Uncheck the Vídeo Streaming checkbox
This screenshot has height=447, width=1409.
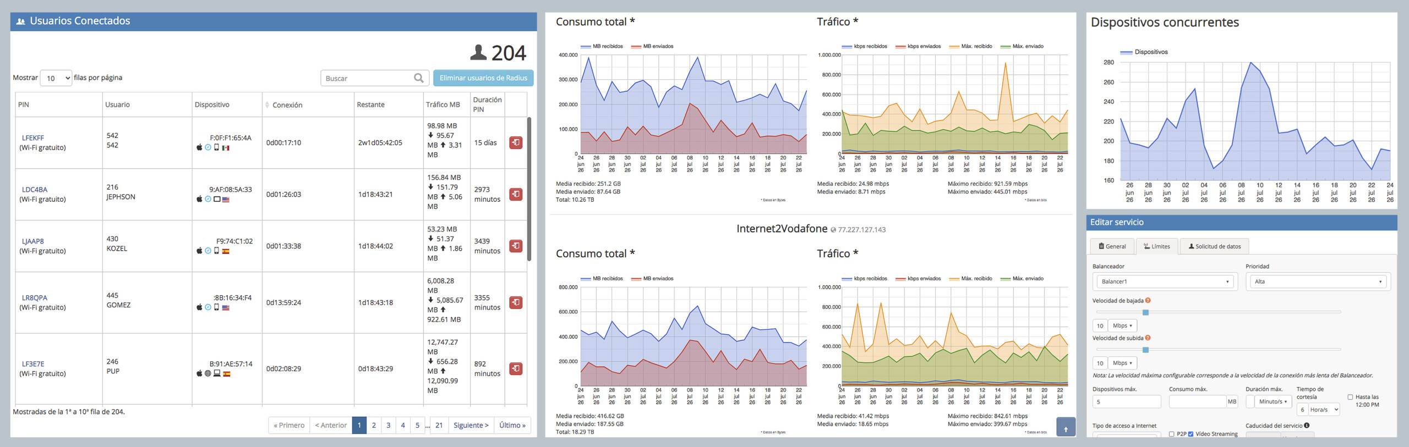click(1190, 434)
